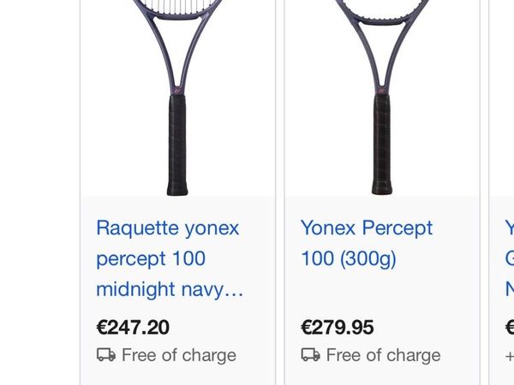Click the Yonex logo on the left racket throat

(x=178, y=89)
